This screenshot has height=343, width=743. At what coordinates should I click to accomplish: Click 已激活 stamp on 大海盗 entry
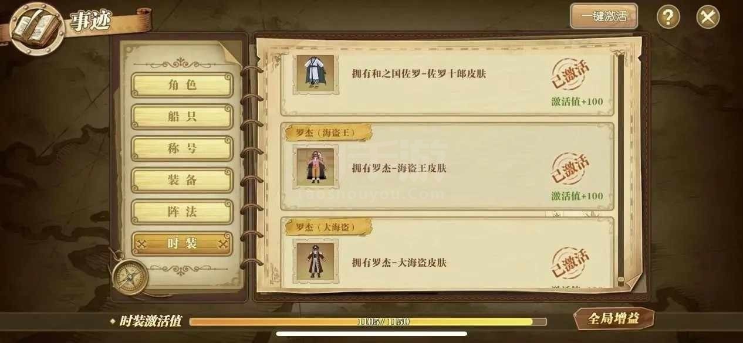[570, 263]
